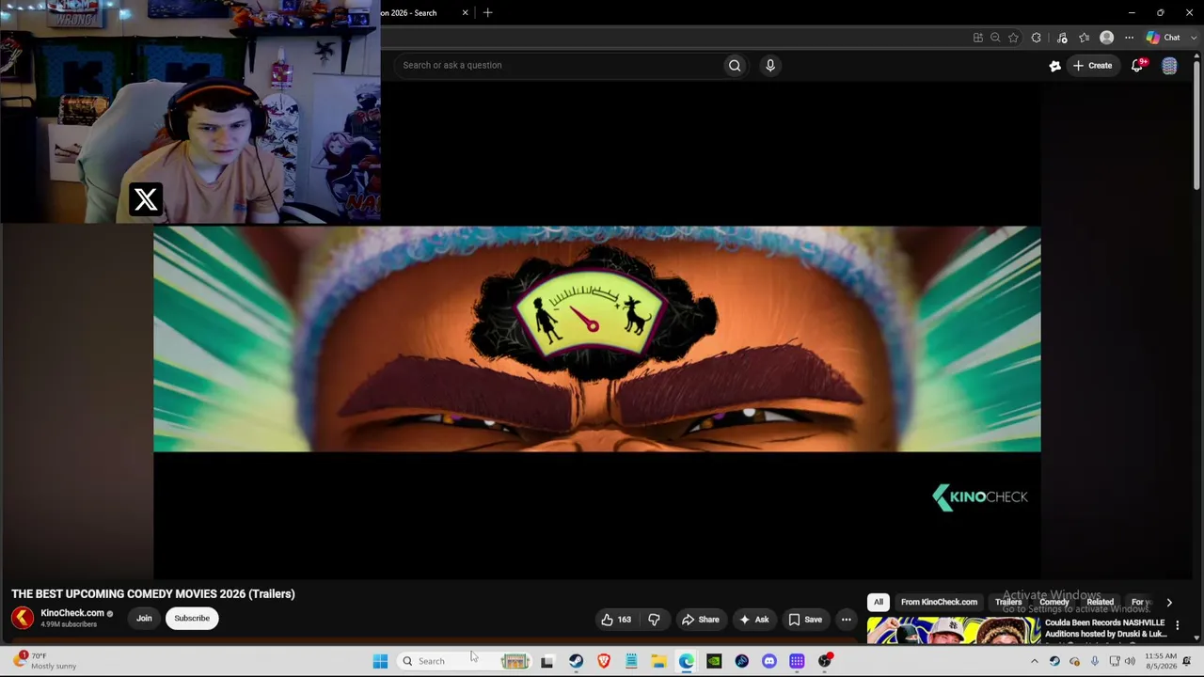Open the Coulda Been Records NASHVILLE video title
The image size is (1204, 677).
pyautogui.click(x=1105, y=628)
